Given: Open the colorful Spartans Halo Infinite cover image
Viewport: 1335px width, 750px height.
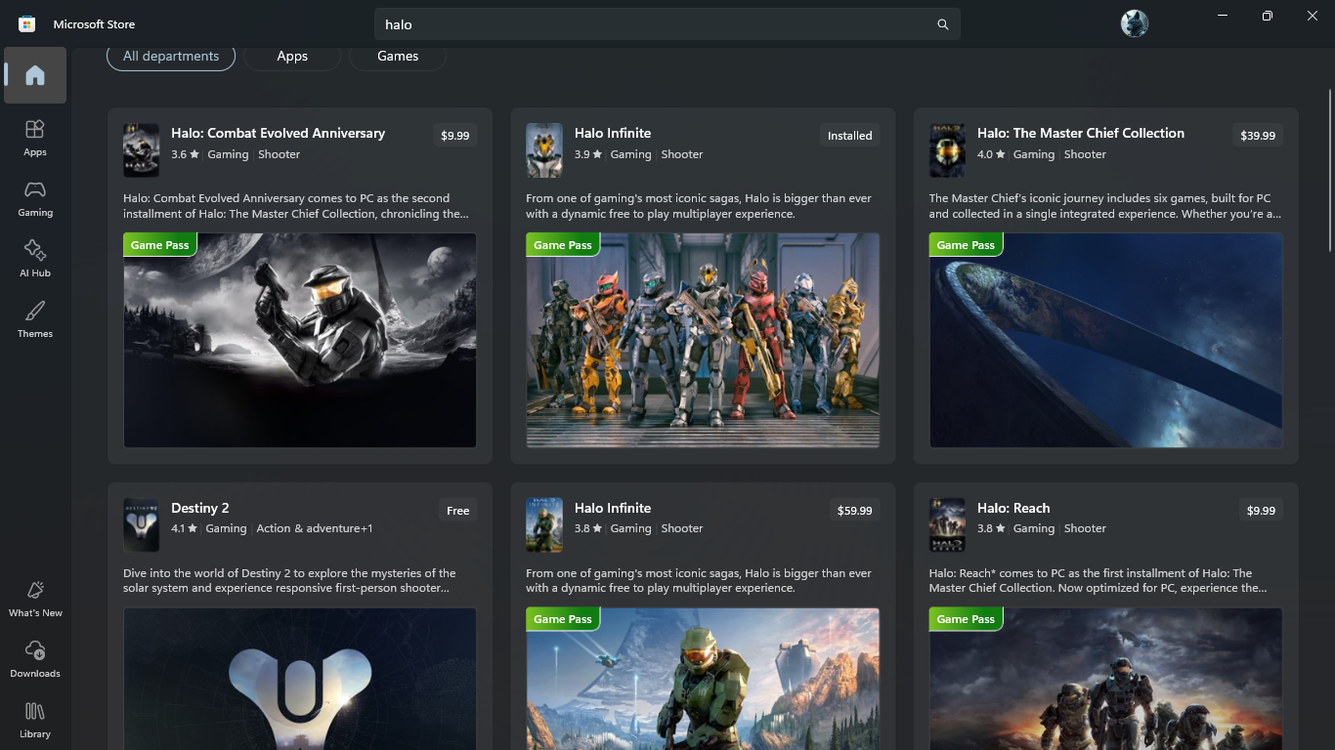Looking at the screenshot, I should pos(703,340).
